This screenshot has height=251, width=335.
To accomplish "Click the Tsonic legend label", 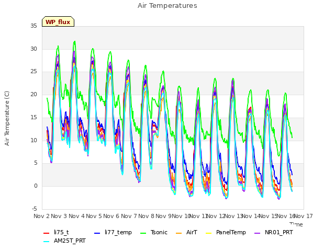I will (159, 232).
